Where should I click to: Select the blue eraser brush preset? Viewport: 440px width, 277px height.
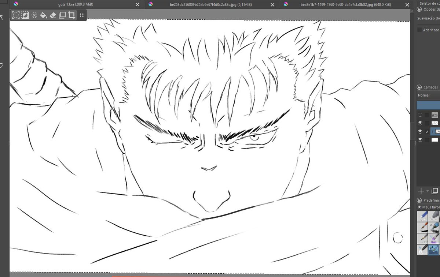(422, 216)
